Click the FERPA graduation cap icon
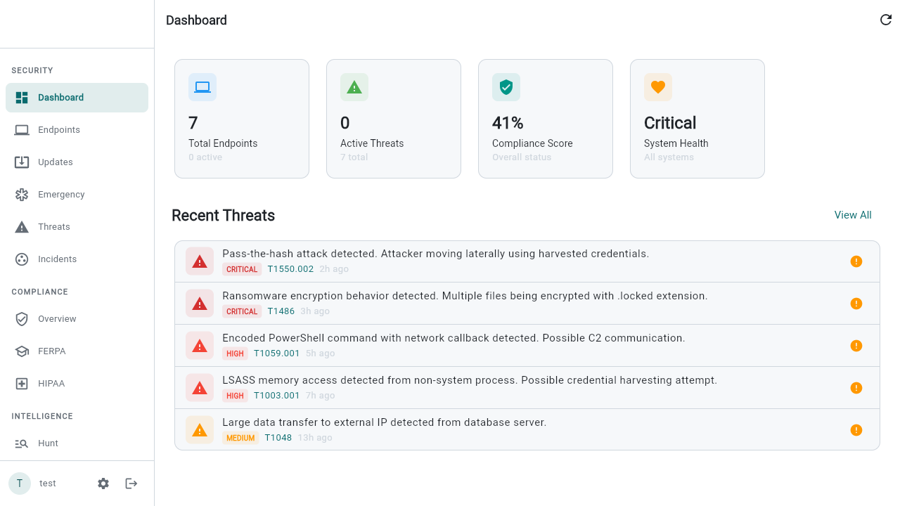 (x=21, y=351)
